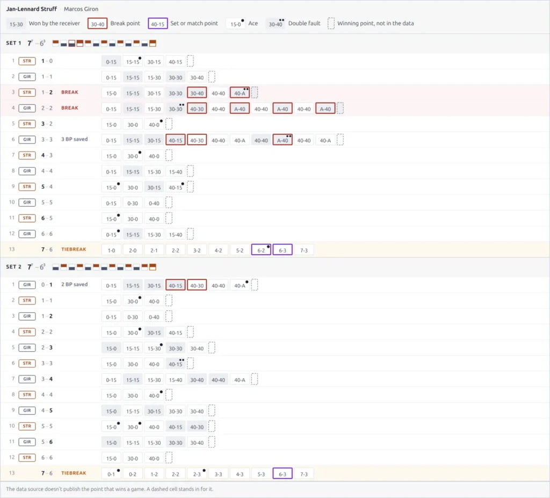
Task: Click the STR server badge in Set 1 game 11
Action: coord(27,218)
